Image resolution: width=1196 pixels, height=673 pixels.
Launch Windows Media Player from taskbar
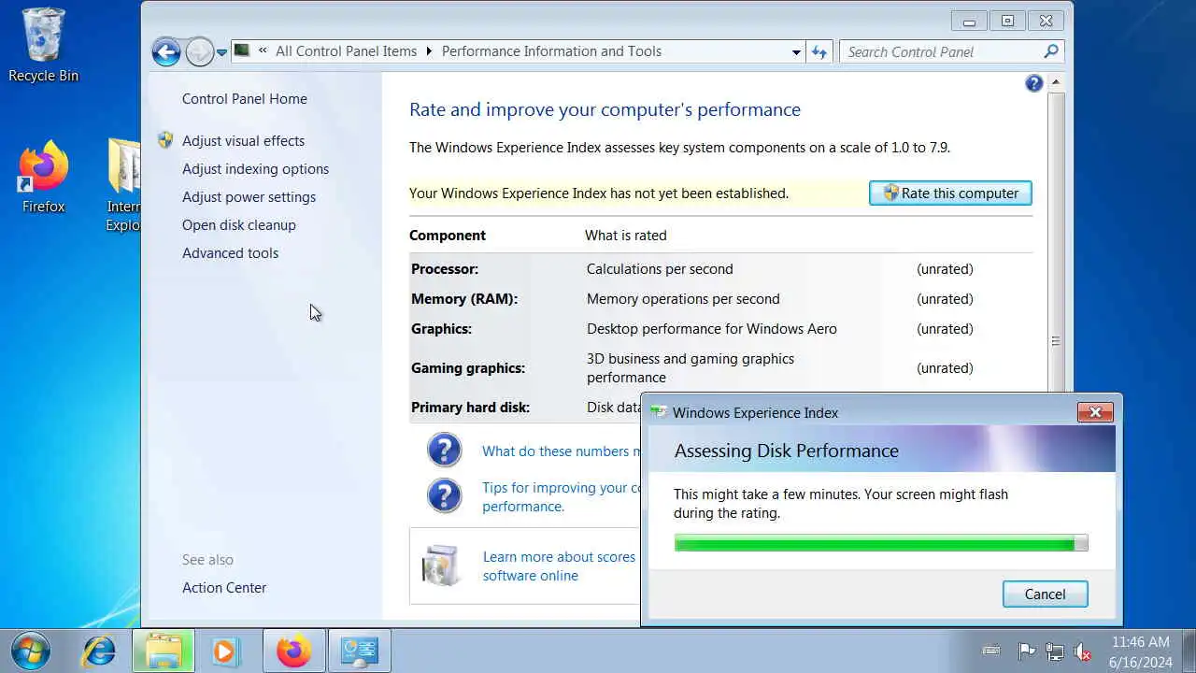click(x=225, y=651)
